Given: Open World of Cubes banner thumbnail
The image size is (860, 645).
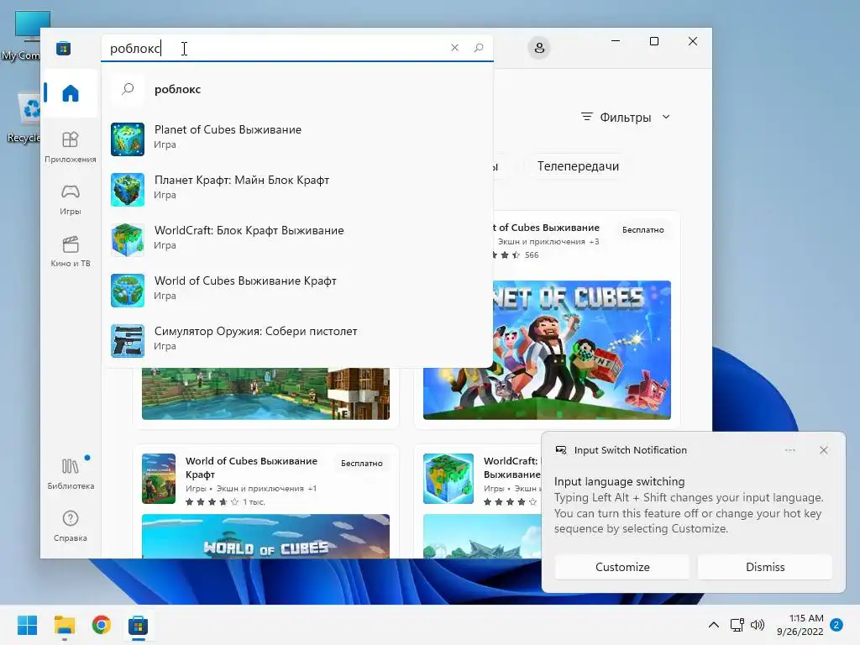Looking at the screenshot, I should coord(265,537).
